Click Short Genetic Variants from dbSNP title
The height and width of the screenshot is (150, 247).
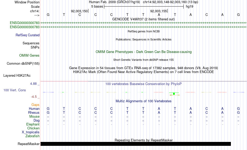pyautogui.click(x=144, y=60)
